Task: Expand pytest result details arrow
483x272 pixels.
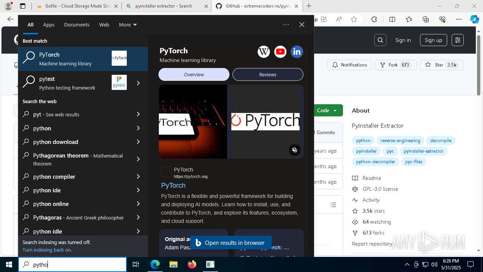Action: tap(138, 83)
